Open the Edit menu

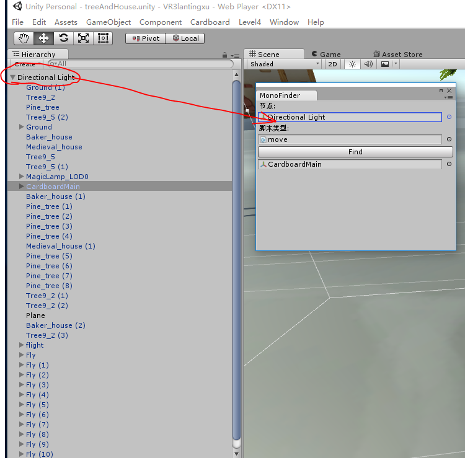pos(39,22)
